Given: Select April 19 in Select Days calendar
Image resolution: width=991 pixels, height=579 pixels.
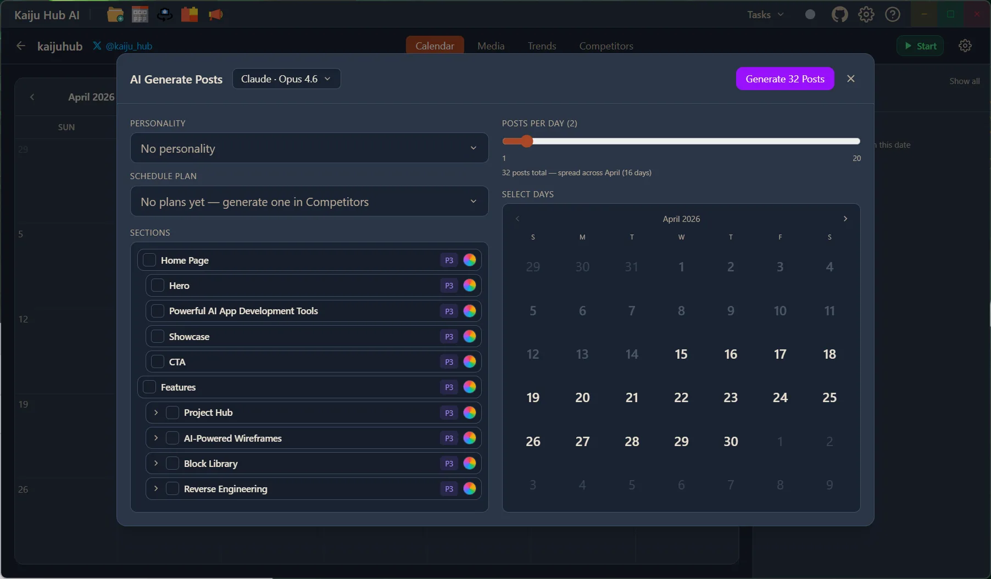Looking at the screenshot, I should pyautogui.click(x=533, y=398).
